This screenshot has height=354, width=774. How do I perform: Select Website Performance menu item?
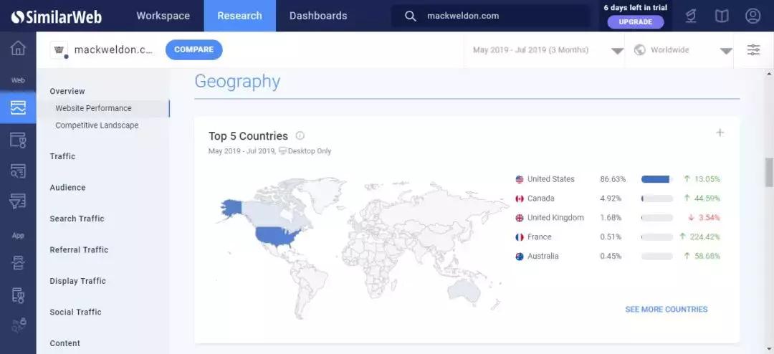click(102, 108)
